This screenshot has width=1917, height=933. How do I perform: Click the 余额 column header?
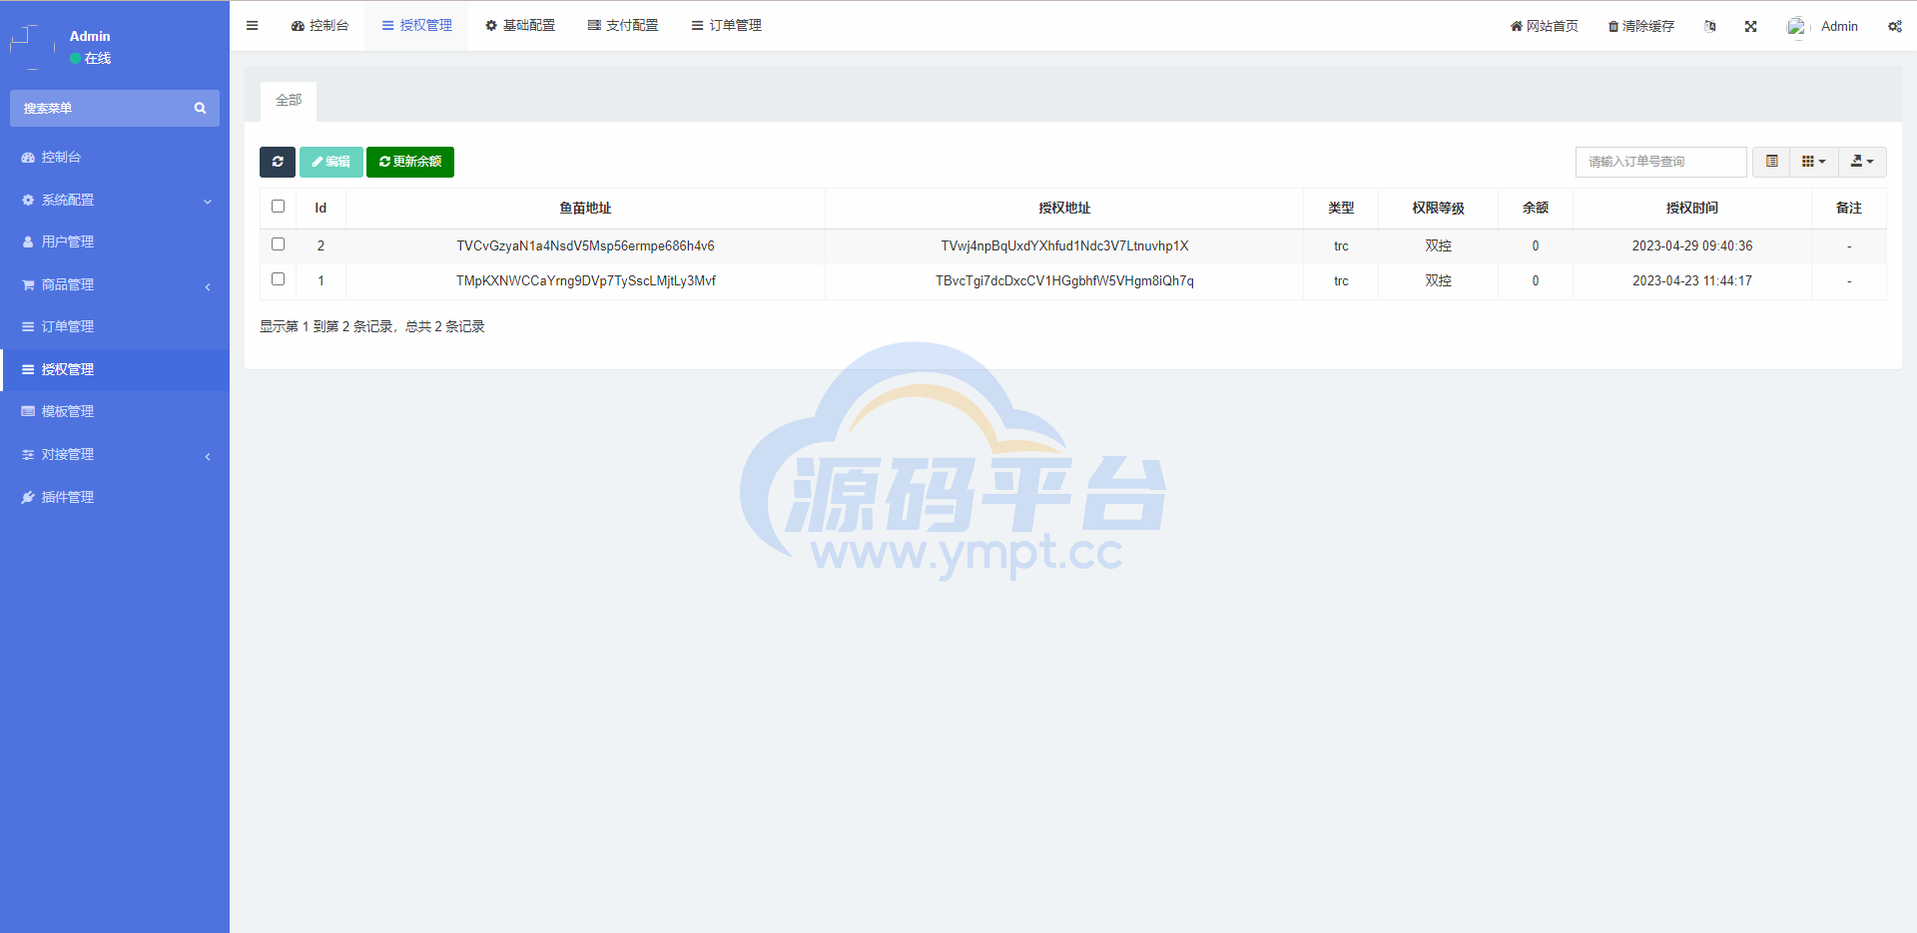pyautogui.click(x=1536, y=208)
